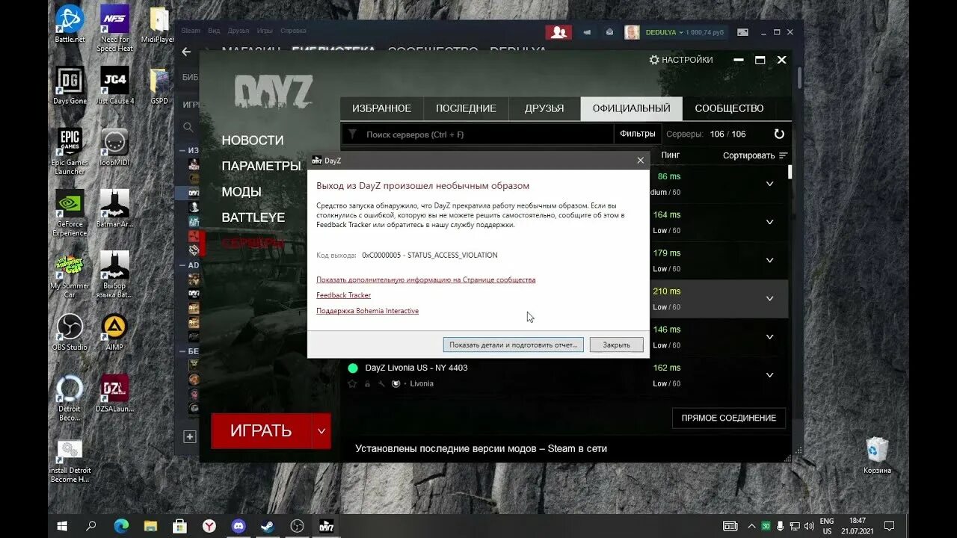This screenshot has height=538, width=957.
Task: Click the Steam Big Picture mode icon
Action: coord(742,32)
